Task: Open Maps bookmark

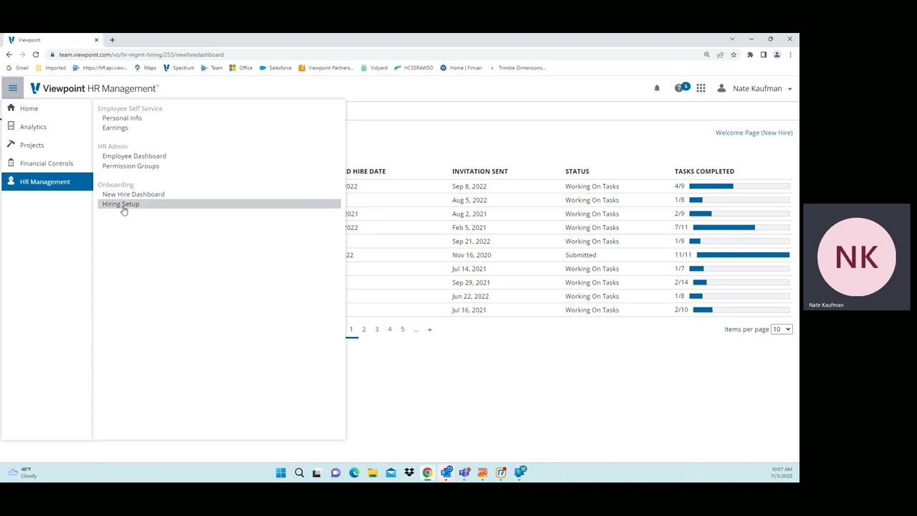Action: pos(145,68)
